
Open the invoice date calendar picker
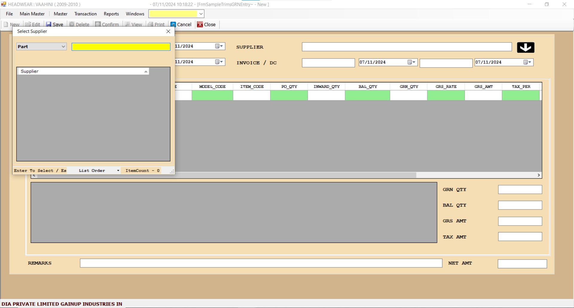tap(411, 62)
